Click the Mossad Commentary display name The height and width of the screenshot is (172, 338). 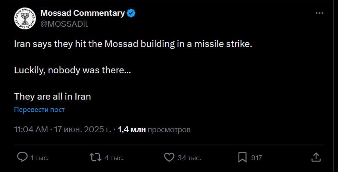pos(82,13)
